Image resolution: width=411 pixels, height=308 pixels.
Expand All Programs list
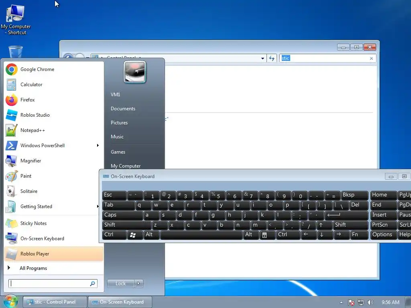[x=54, y=268]
